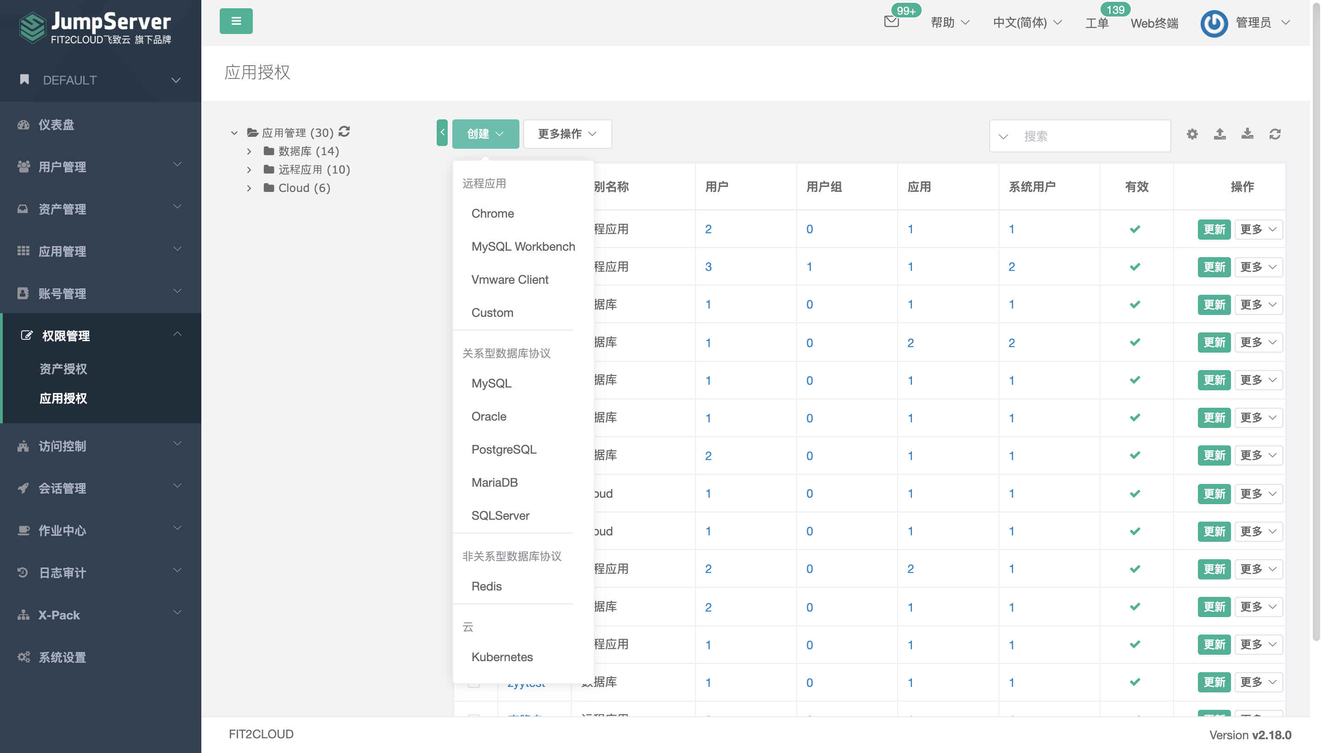Click the download export icon
This screenshot has width=1322, height=753.
coord(1248,135)
